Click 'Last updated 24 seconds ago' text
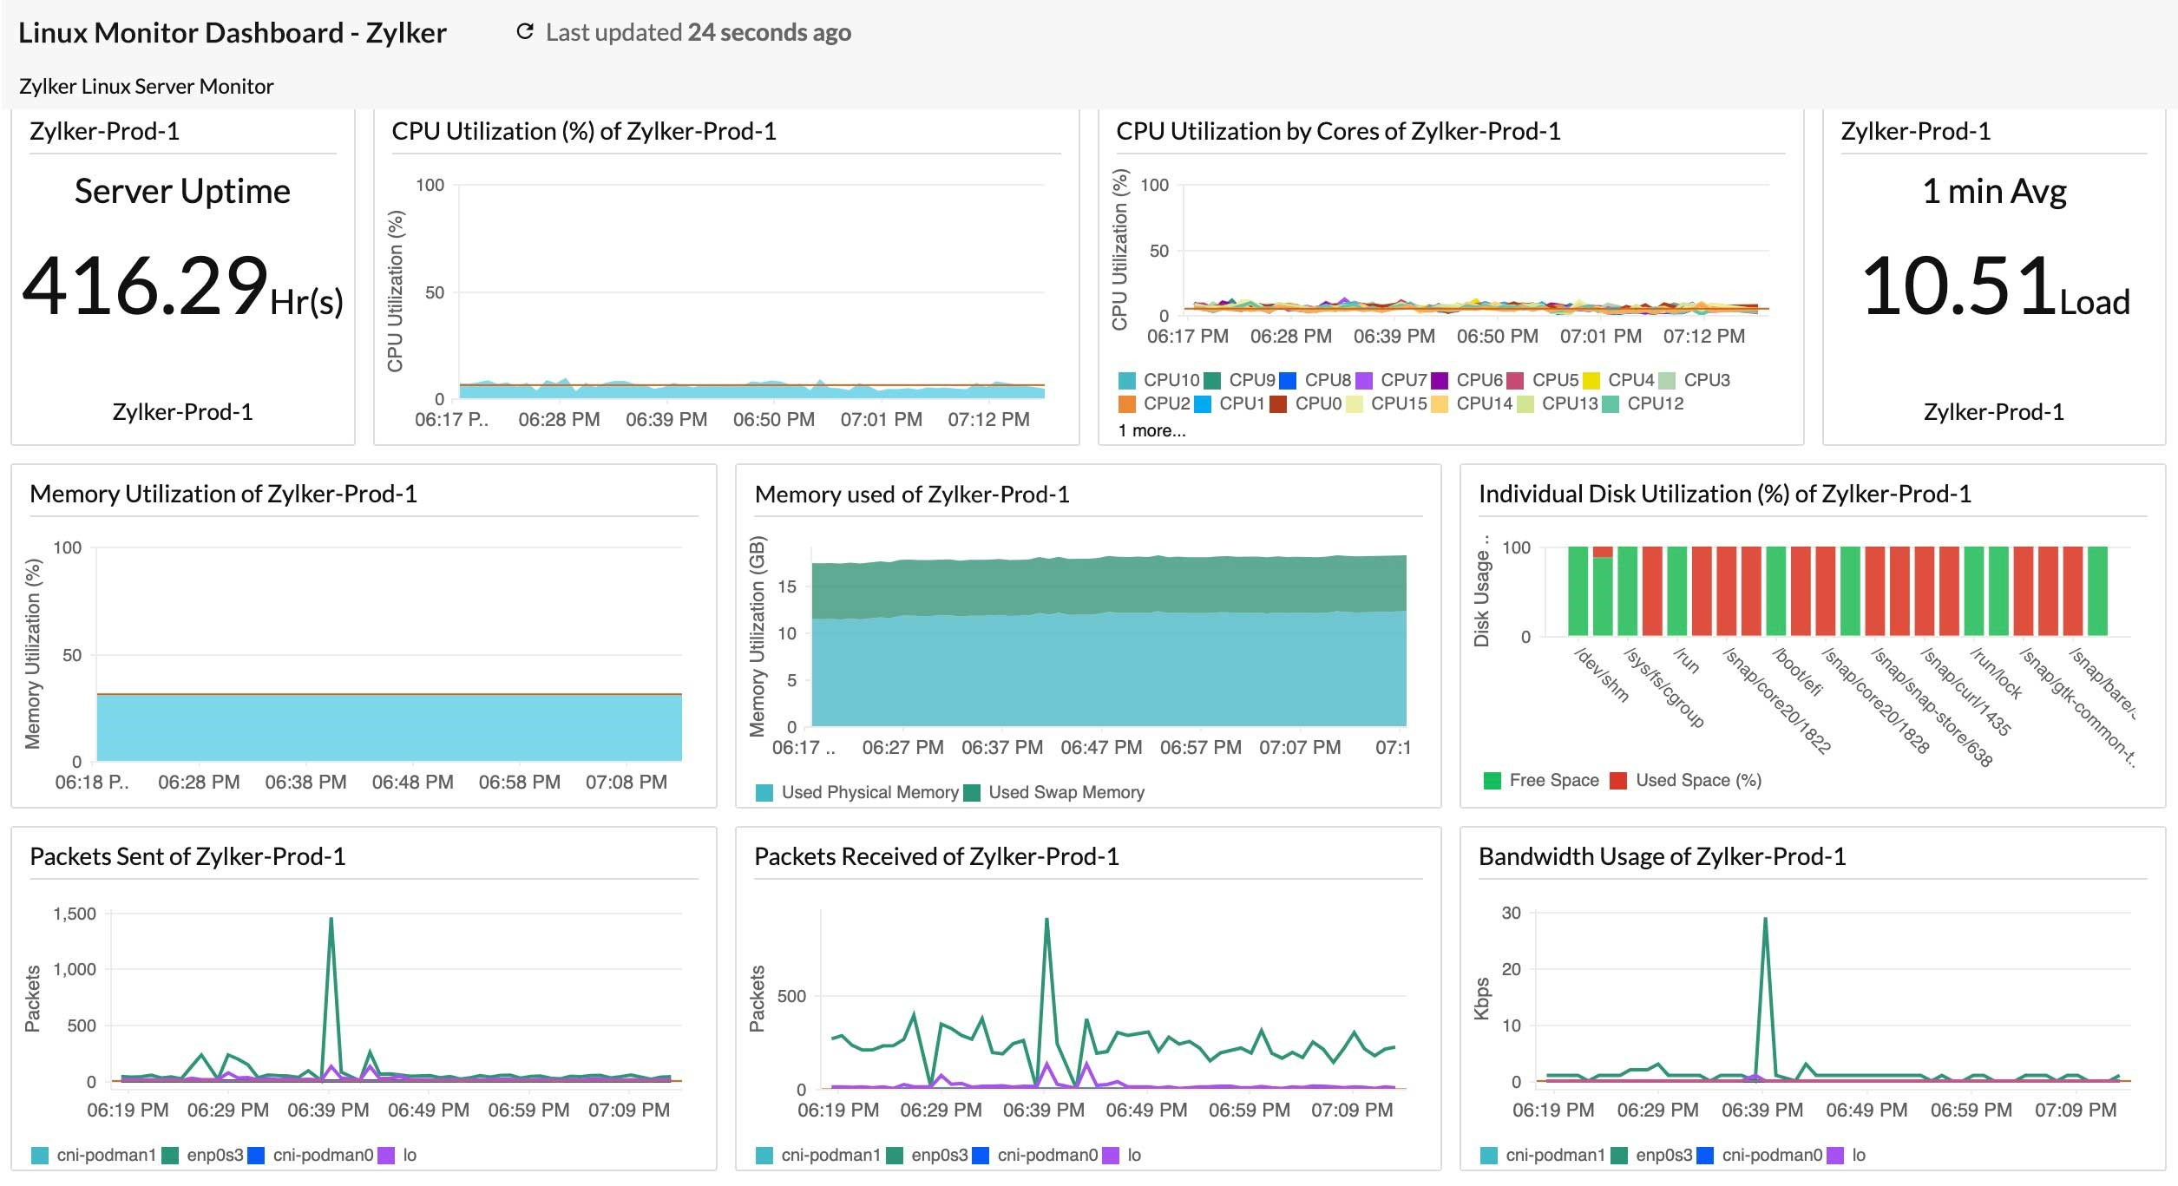The height and width of the screenshot is (1186, 2178). [698, 32]
